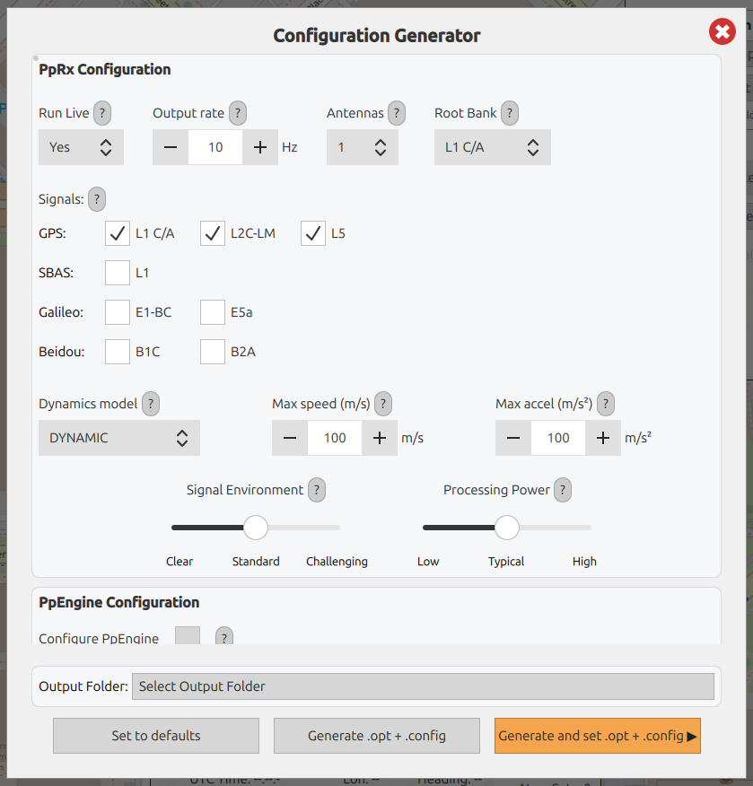Click the Output rate number field
753x786 pixels.
(x=215, y=147)
